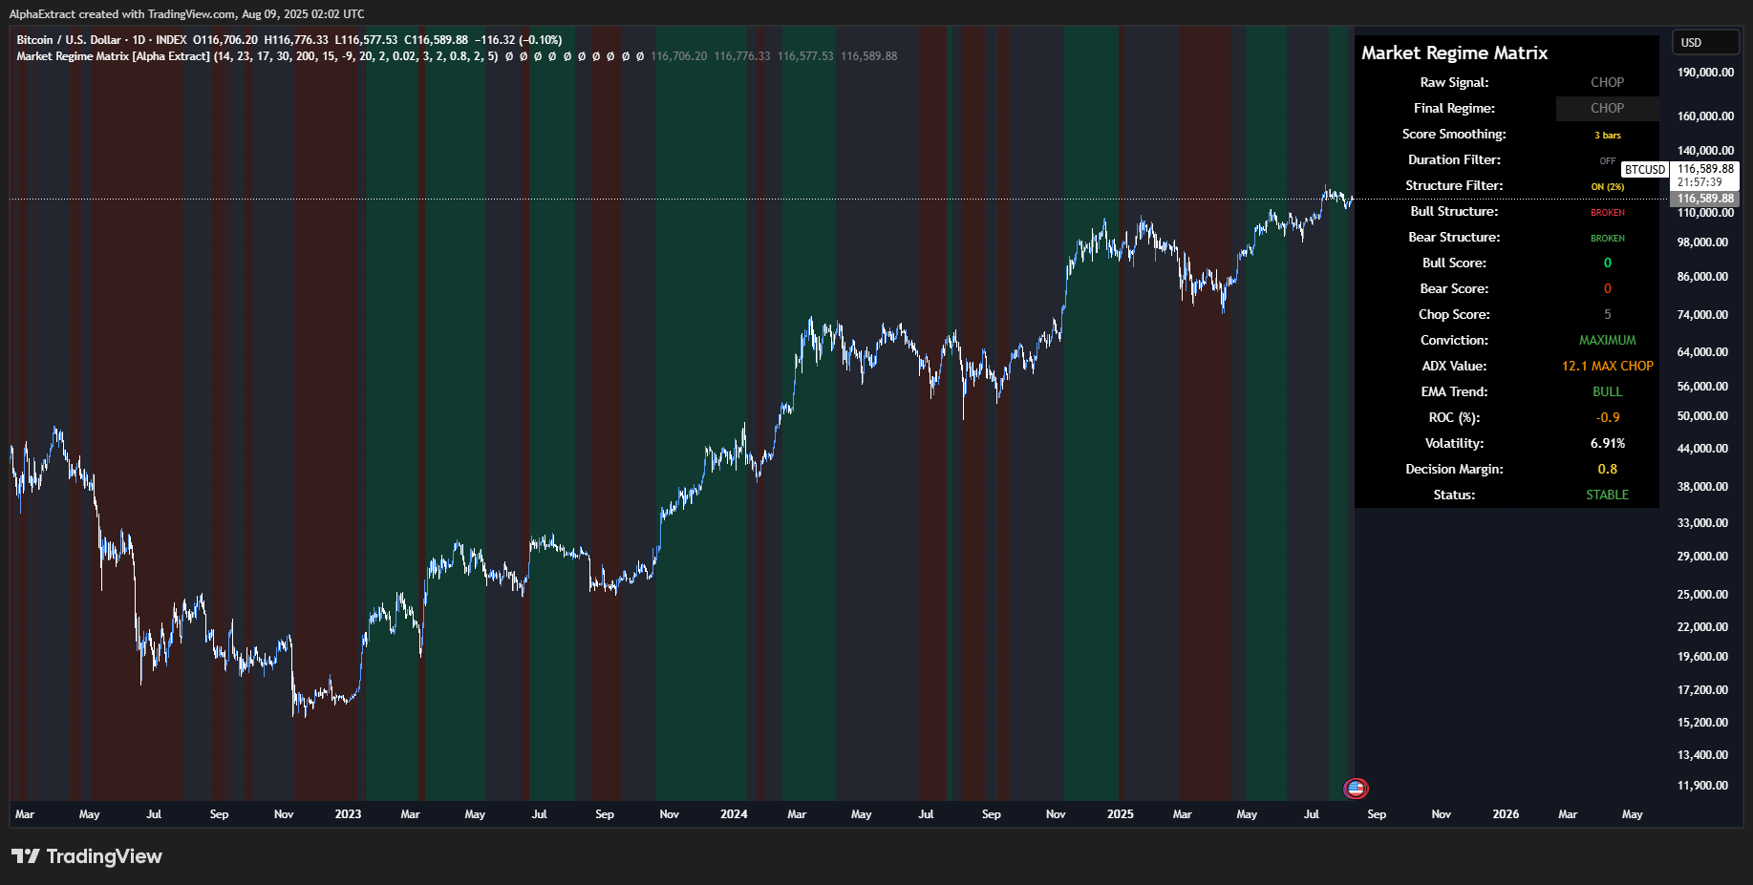Click the Duration Filter OFF value
The image size is (1753, 885).
pos(1608,161)
